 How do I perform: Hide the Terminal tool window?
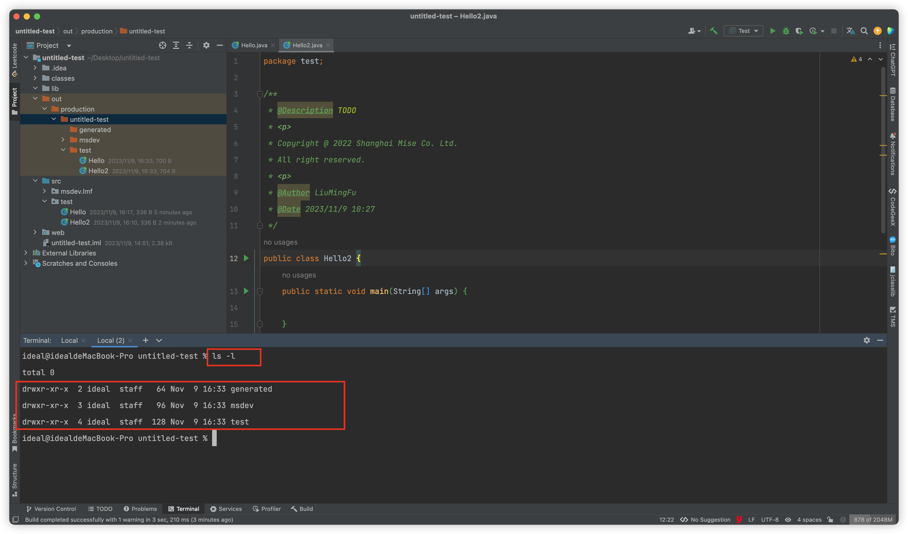[880, 340]
